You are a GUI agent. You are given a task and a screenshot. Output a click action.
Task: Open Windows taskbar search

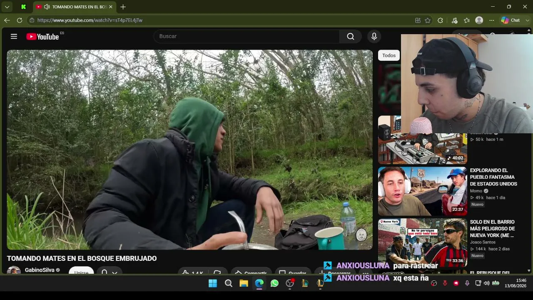click(x=228, y=283)
